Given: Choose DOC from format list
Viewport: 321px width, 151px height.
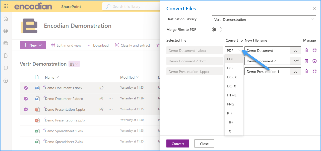Looking at the screenshot, I should click(x=234, y=68).
